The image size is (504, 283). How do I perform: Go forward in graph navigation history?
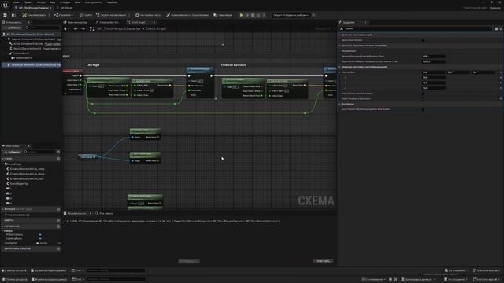pos(83,28)
